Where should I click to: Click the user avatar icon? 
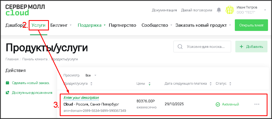229,10
